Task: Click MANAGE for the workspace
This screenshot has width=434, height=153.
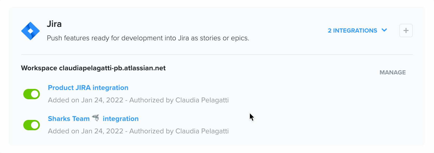Action: (393, 72)
